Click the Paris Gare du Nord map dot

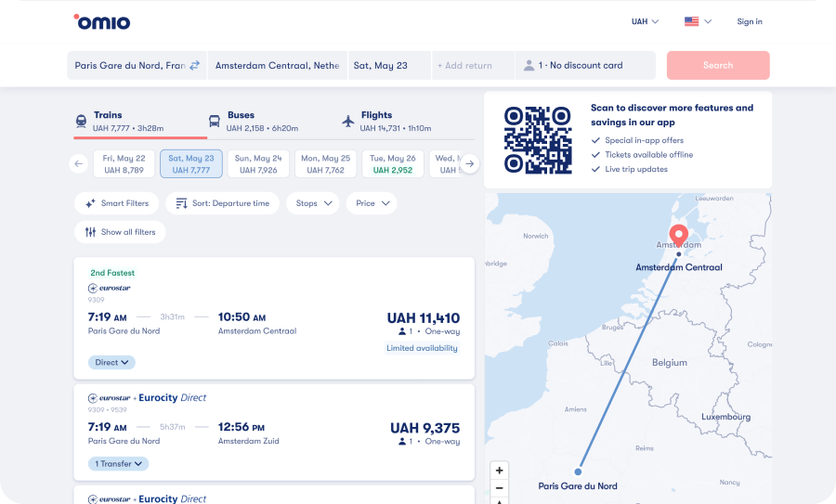[578, 472]
